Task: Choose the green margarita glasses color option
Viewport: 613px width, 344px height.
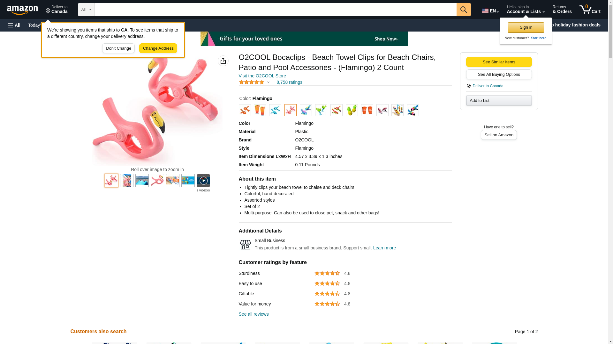Action: (321, 110)
